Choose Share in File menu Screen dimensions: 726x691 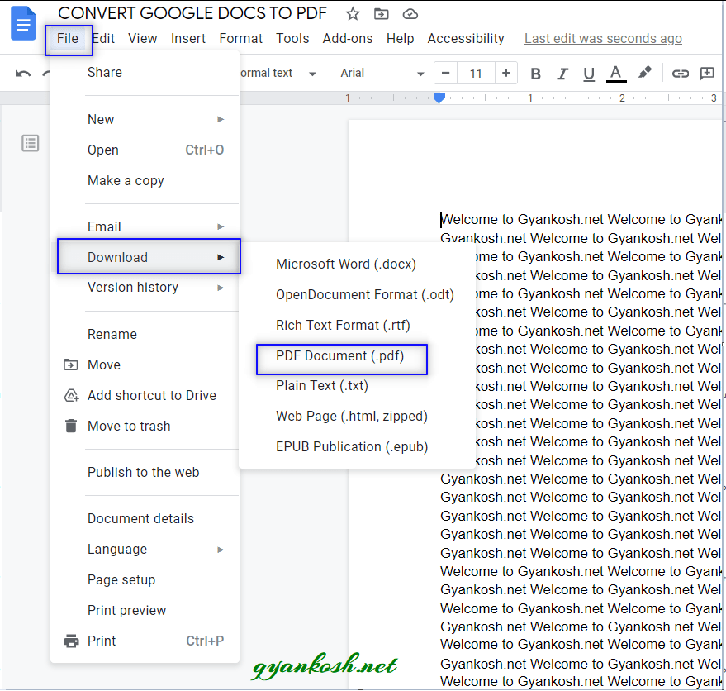pos(145,72)
